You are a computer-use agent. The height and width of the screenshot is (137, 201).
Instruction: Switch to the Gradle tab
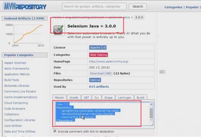74,97
